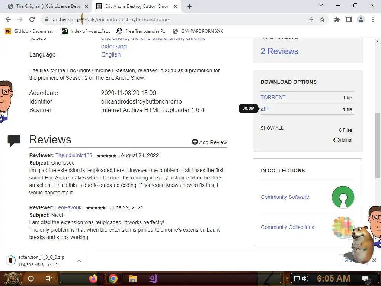The image size is (381, 286).
Task: Click the 6 Original files count
Action: pyautogui.click(x=342, y=140)
